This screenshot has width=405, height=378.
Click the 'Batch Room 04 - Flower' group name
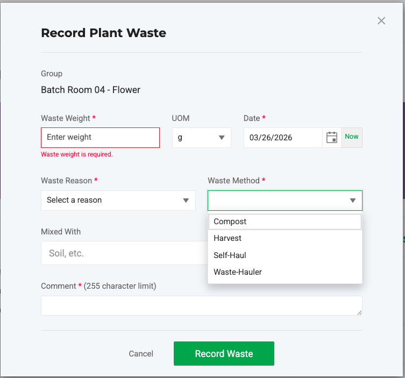(90, 90)
